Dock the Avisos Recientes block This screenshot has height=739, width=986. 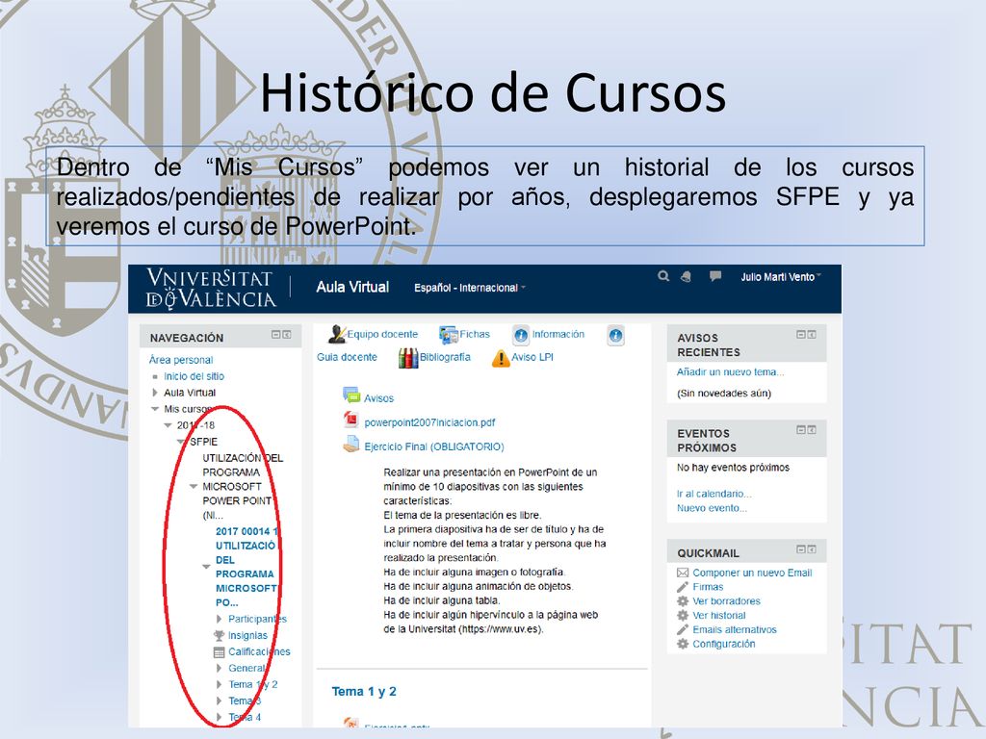812,334
